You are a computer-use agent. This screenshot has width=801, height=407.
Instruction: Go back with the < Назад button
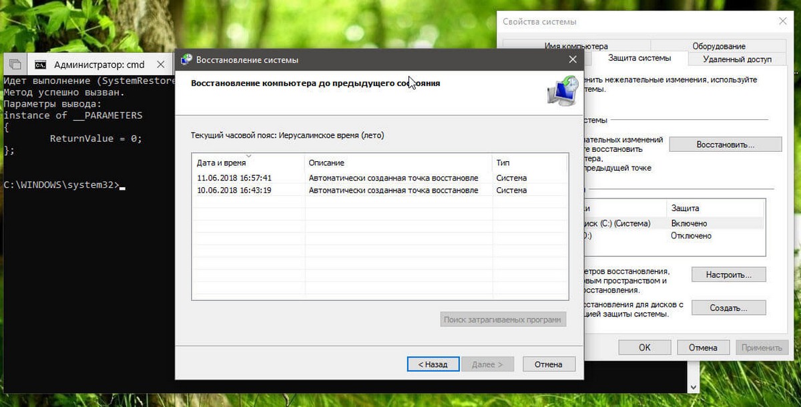pyautogui.click(x=433, y=364)
